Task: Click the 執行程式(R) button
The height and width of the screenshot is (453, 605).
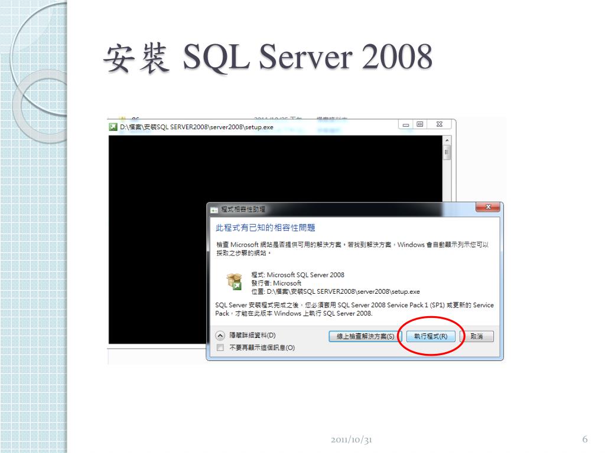Action: [x=431, y=336]
